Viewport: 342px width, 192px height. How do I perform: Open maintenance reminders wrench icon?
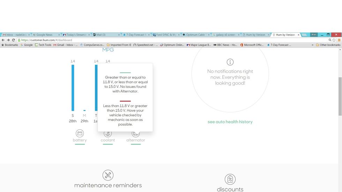pyautogui.click(x=108, y=175)
